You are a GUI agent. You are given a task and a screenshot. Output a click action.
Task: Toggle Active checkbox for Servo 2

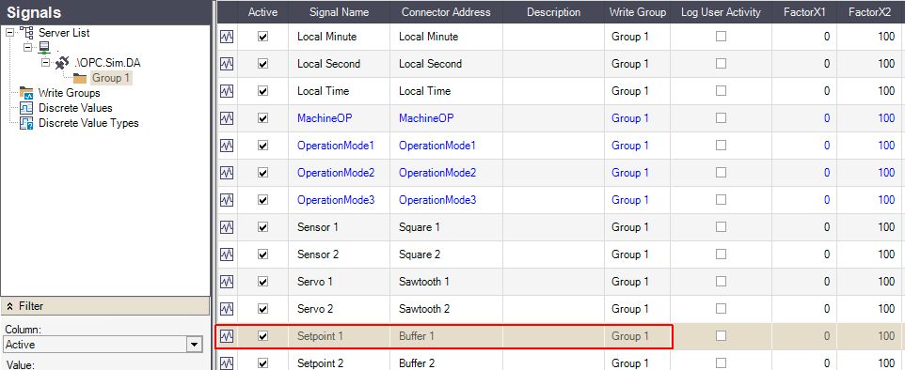(x=263, y=309)
